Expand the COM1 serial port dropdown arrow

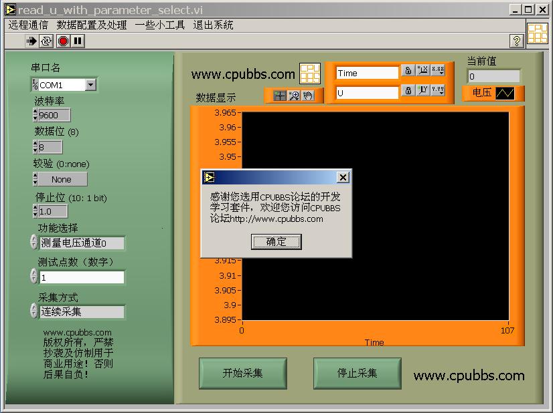tap(90, 84)
